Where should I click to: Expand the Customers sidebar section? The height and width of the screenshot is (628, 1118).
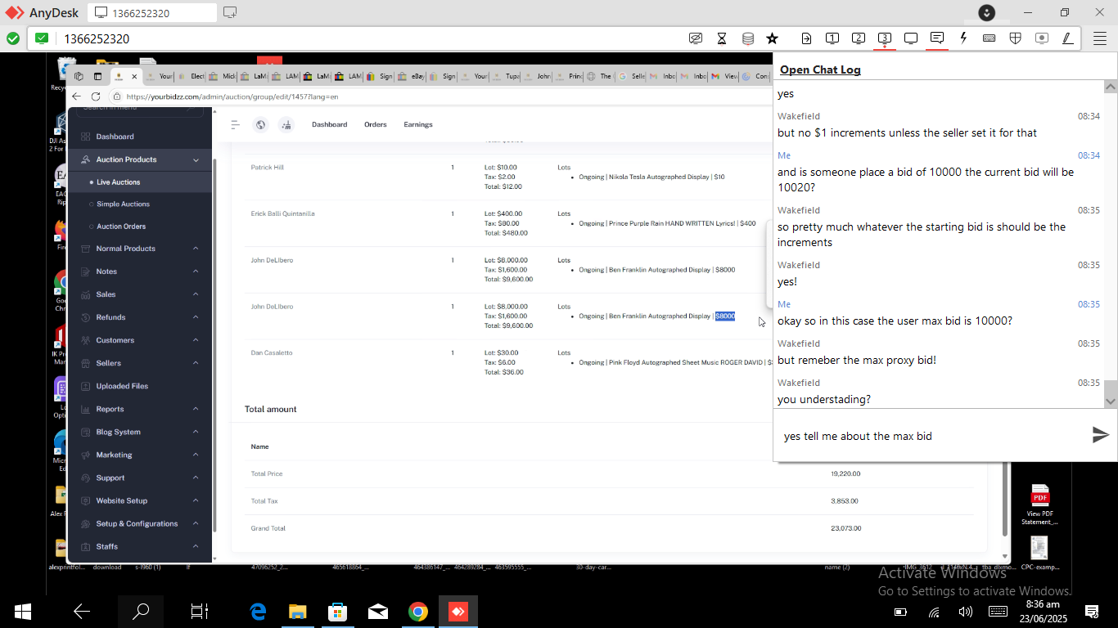click(140, 340)
